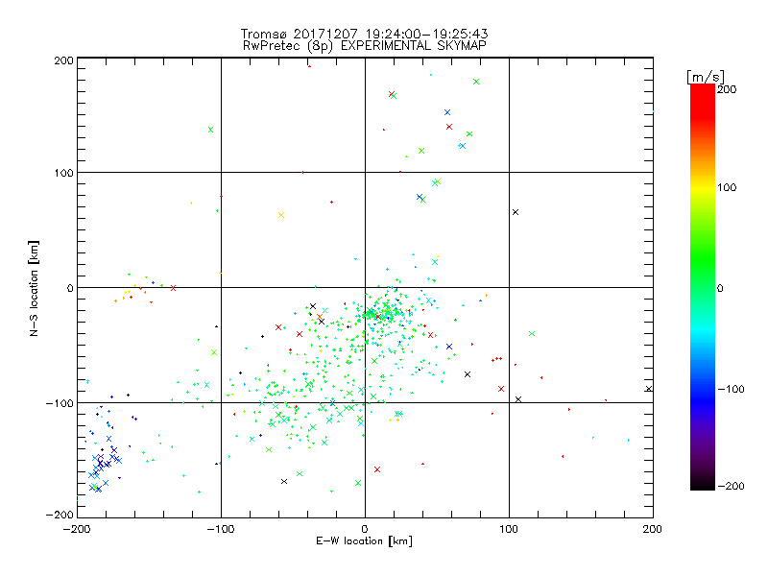
Task: Click the orange X marker in upper-left quadrant
Action: point(281,215)
